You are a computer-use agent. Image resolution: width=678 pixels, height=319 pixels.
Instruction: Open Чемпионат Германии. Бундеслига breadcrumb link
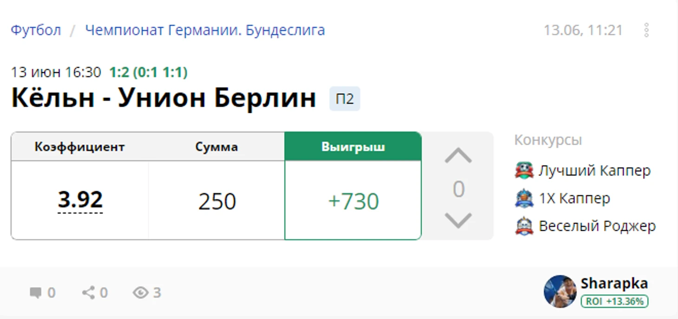click(205, 30)
